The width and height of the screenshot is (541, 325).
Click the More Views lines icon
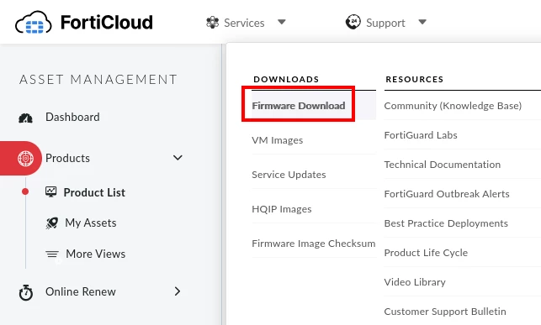[52, 254]
